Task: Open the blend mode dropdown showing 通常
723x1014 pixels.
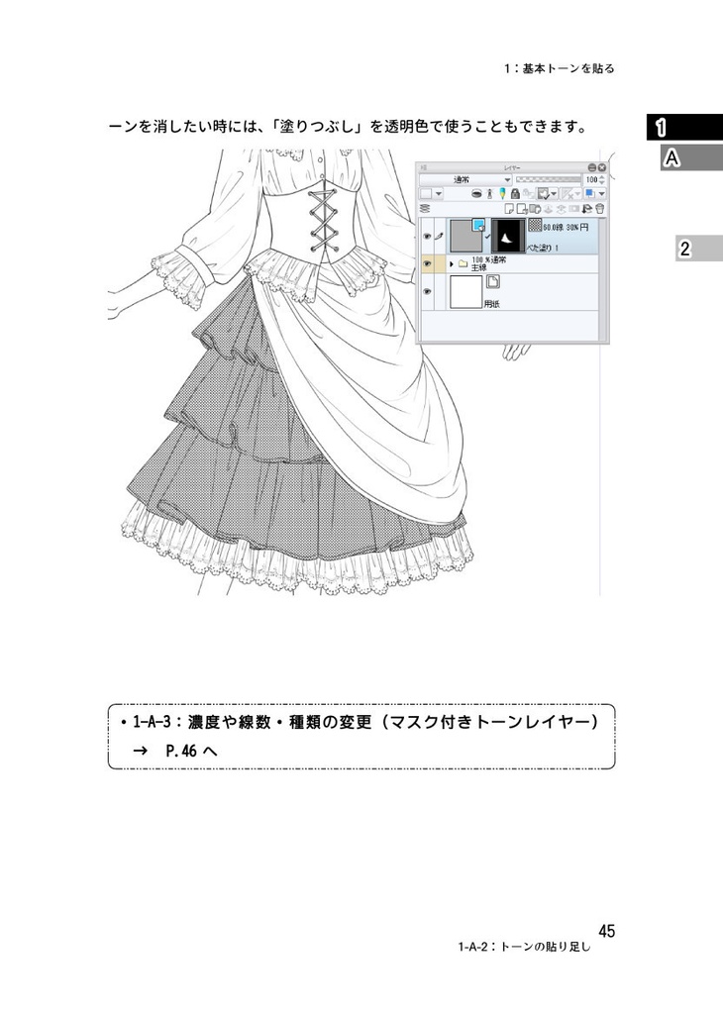Action: pos(465,180)
